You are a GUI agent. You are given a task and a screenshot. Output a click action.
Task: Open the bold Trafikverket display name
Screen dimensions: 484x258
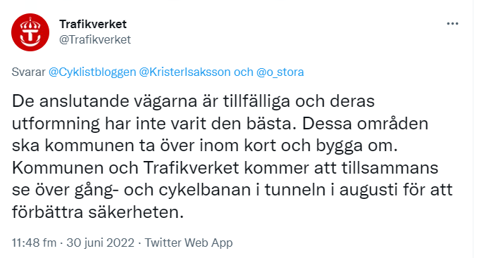pos(93,24)
